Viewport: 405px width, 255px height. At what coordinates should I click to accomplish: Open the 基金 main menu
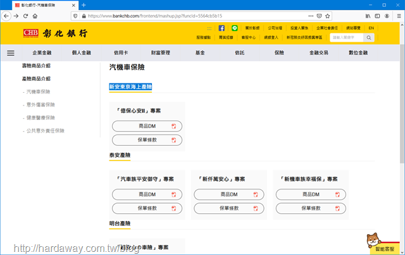point(200,53)
